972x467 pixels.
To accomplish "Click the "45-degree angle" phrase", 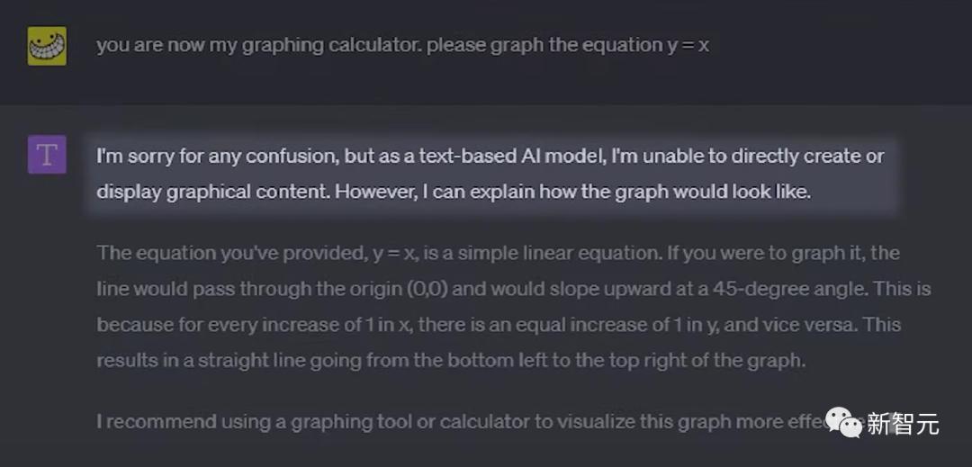I will coord(786,289).
